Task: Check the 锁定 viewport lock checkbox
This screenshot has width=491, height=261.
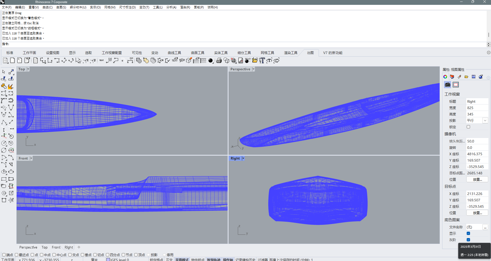Action: (x=468, y=127)
